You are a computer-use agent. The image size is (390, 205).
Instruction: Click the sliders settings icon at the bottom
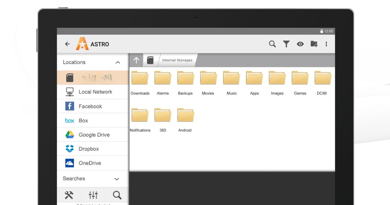(x=93, y=195)
